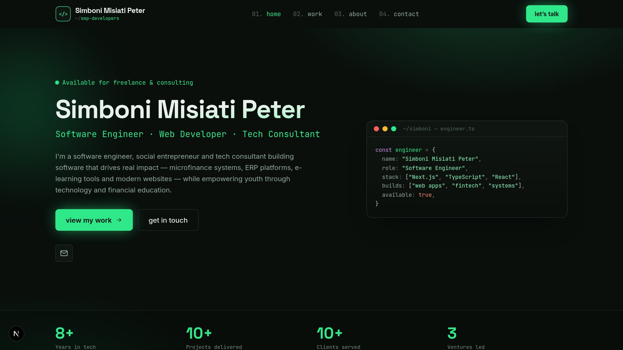
Task: Click the ~/simboni — engineer.ts title
Action: 439,129
